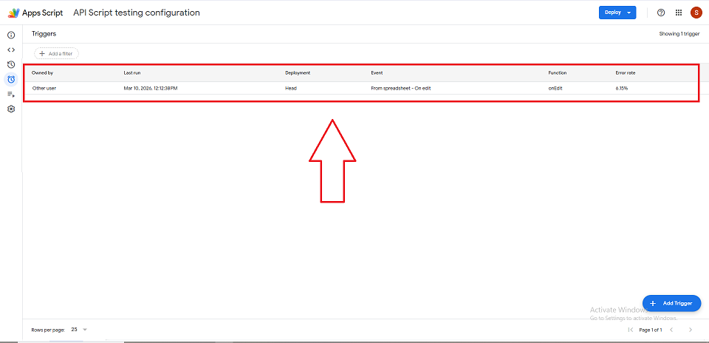Click Add a filter chip
Image resolution: width=709 pixels, height=343 pixels.
[x=56, y=53]
